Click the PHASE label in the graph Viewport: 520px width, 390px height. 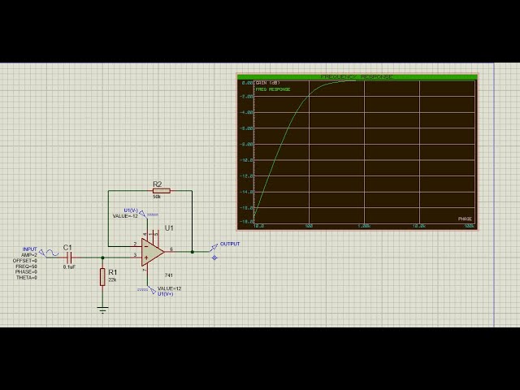(x=465, y=219)
